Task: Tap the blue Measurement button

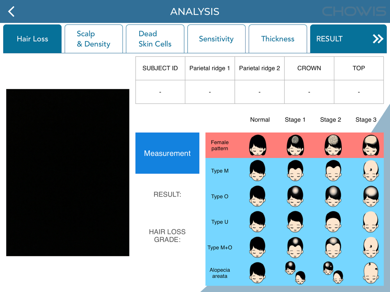Action: tap(167, 153)
